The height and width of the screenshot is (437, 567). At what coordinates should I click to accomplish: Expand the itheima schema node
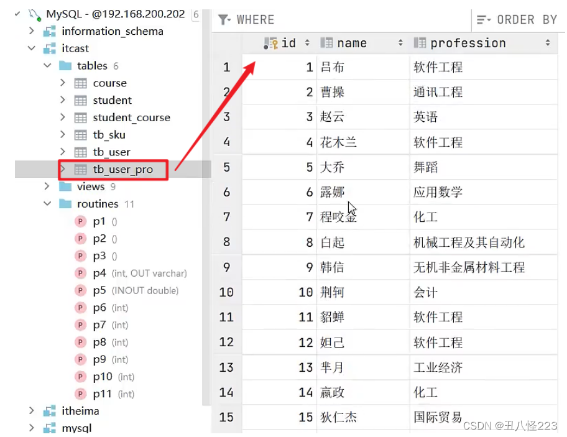pyautogui.click(x=32, y=411)
